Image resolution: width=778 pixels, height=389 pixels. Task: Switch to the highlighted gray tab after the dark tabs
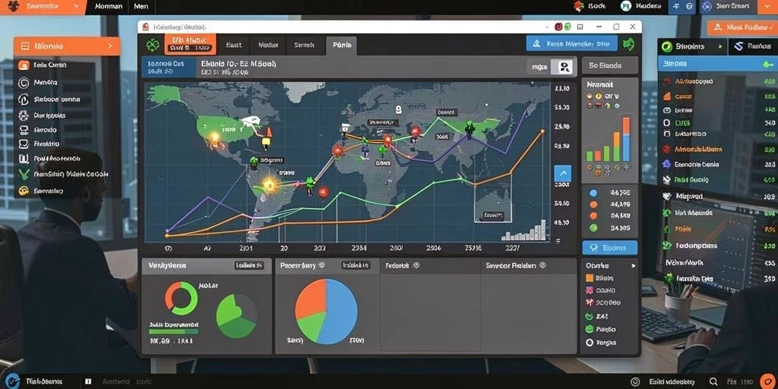pyautogui.click(x=341, y=45)
